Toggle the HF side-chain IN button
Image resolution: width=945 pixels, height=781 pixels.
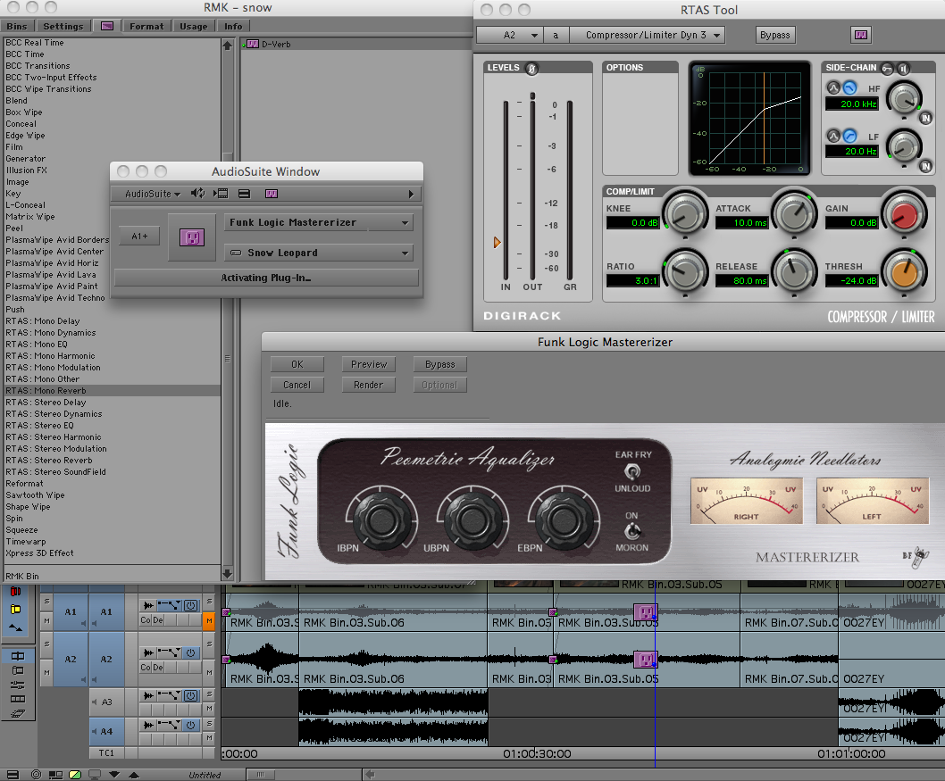pyautogui.click(x=925, y=119)
